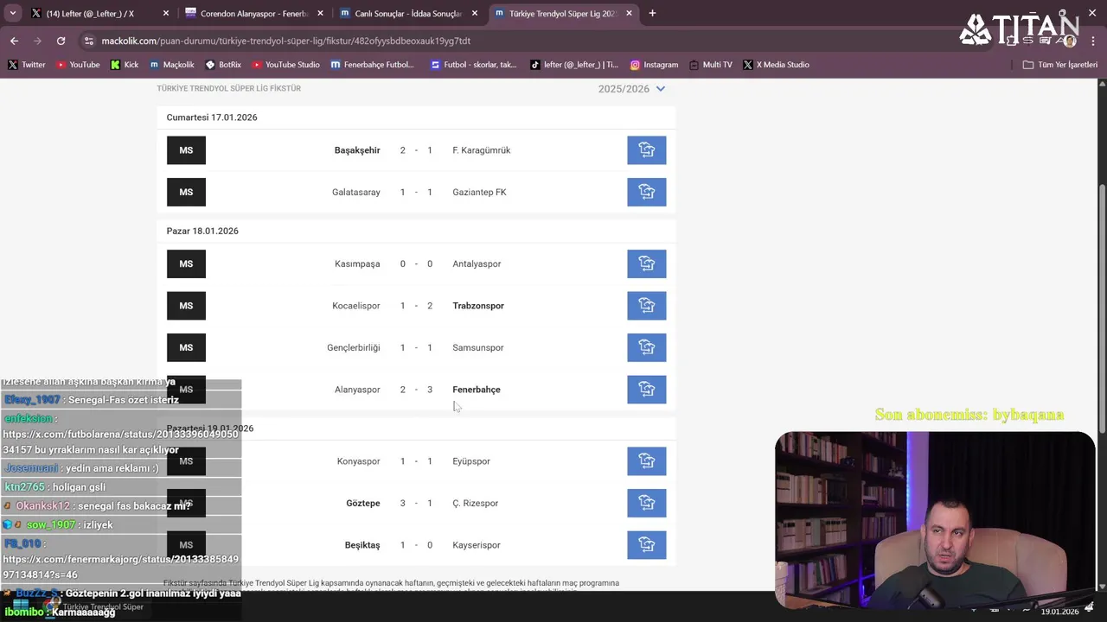1107x622 pixels.
Task: Click the Fenerbahçe team name
Action: (477, 390)
